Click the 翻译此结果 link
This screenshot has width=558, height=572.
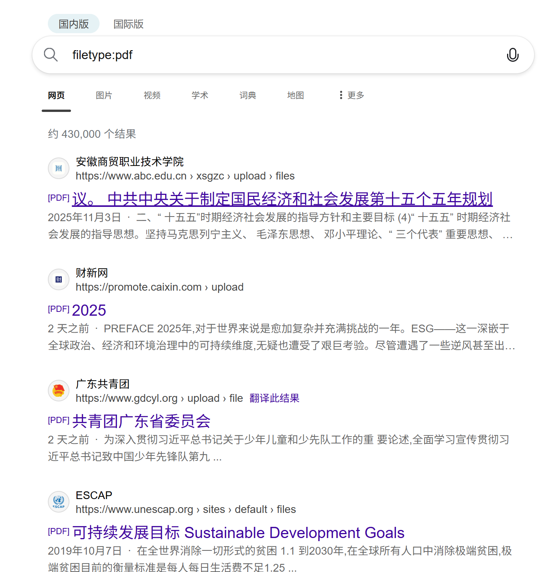coord(274,398)
